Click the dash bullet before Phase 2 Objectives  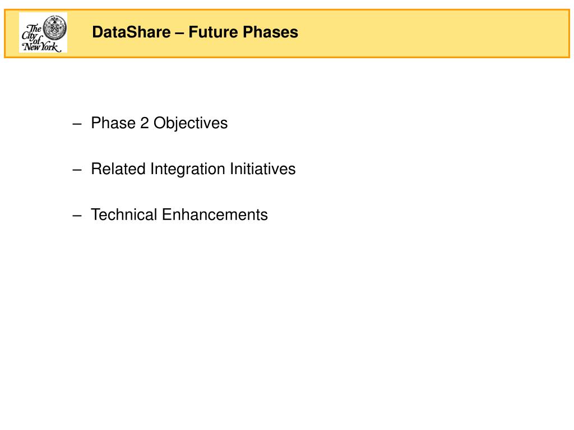coord(77,124)
